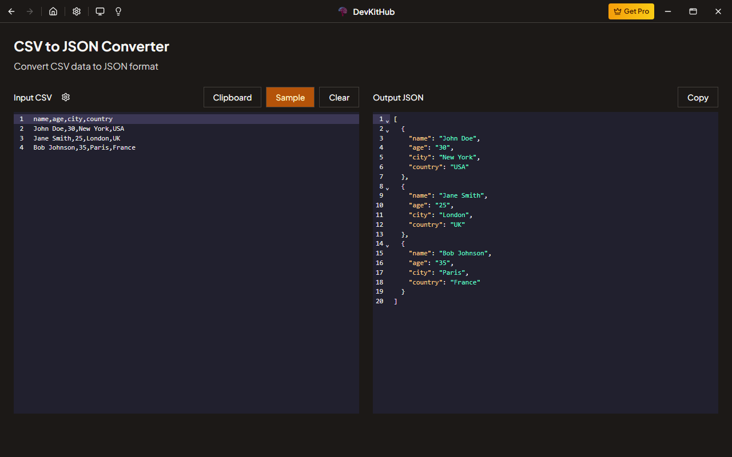
Task: Maximize the DevKitHub window
Action: (x=693, y=11)
